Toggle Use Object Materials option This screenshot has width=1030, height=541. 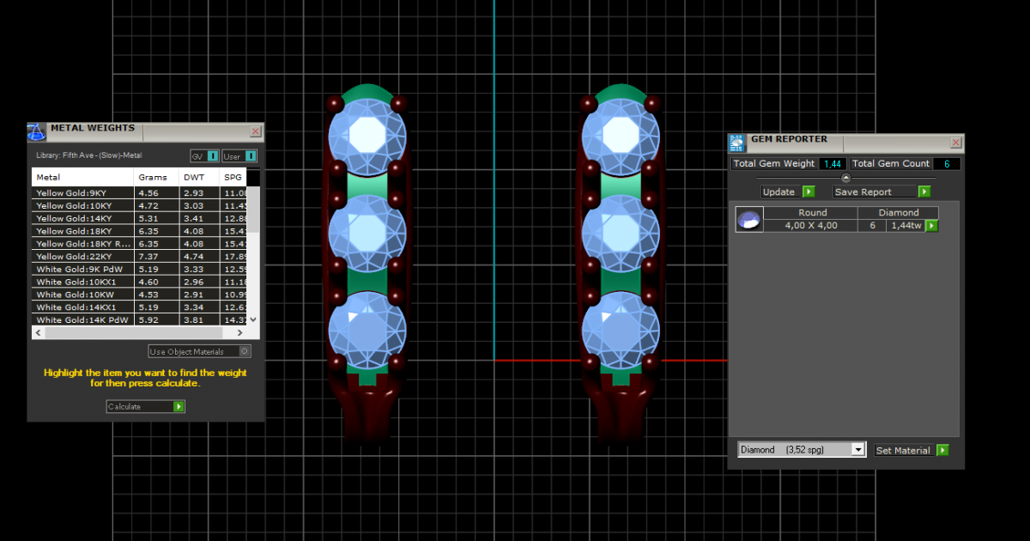(x=199, y=351)
